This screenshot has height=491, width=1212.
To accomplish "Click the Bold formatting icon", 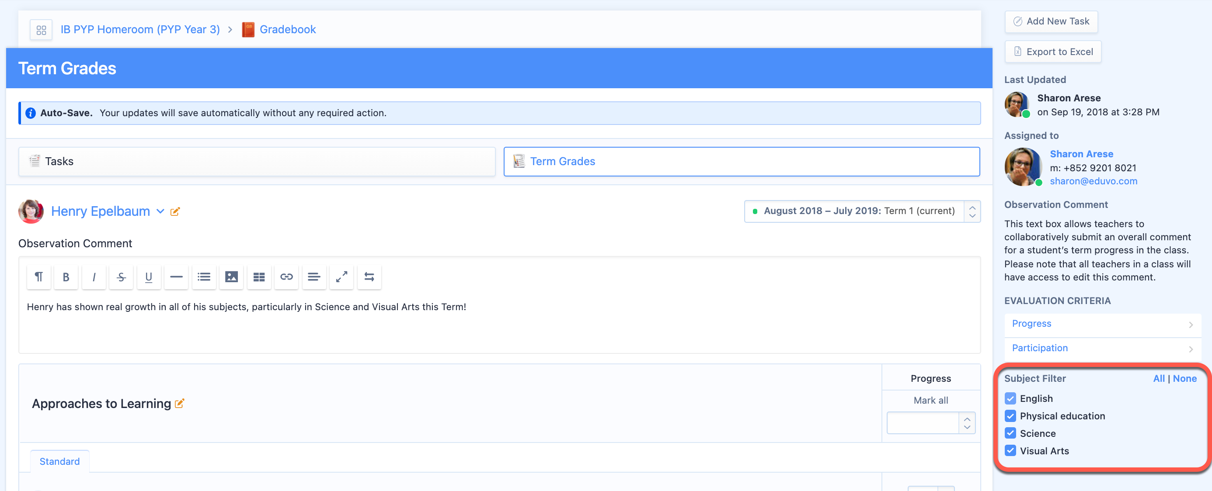I will (66, 277).
